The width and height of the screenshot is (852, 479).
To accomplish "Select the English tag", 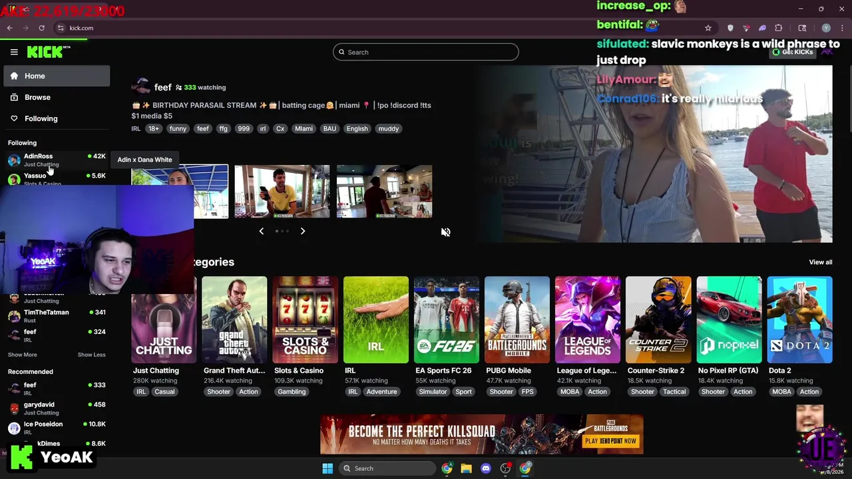I will (357, 128).
